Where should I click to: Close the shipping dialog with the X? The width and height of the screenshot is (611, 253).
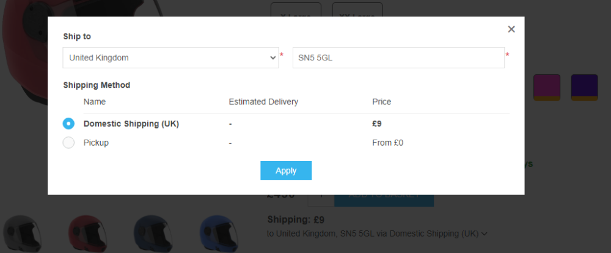tap(511, 29)
